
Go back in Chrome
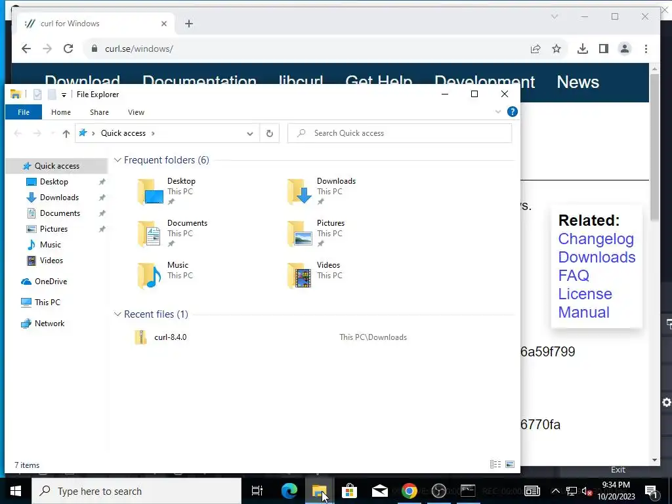[x=26, y=49]
